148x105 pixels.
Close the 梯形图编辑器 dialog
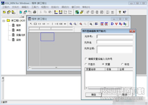click(x=132, y=31)
